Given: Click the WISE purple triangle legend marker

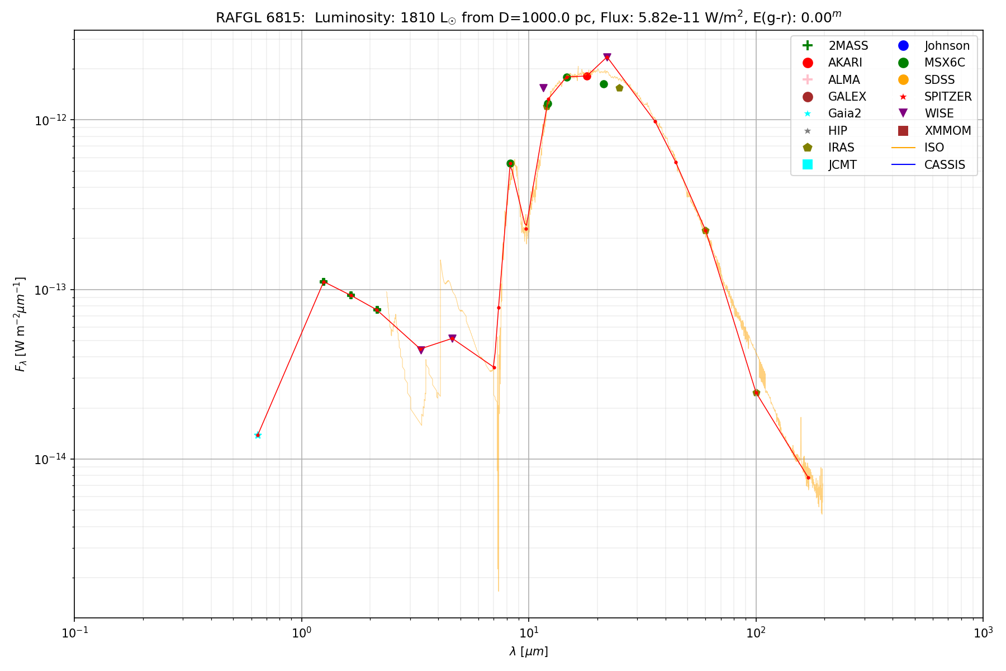Looking at the screenshot, I should [x=903, y=114].
